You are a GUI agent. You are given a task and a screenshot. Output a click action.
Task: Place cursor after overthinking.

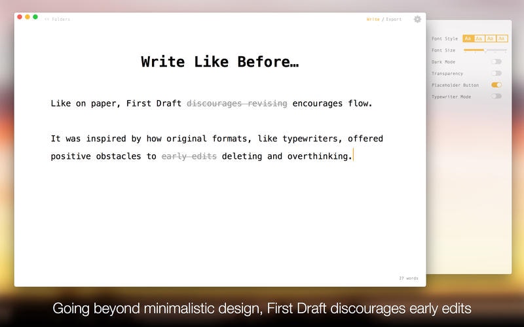(x=353, y=156)
